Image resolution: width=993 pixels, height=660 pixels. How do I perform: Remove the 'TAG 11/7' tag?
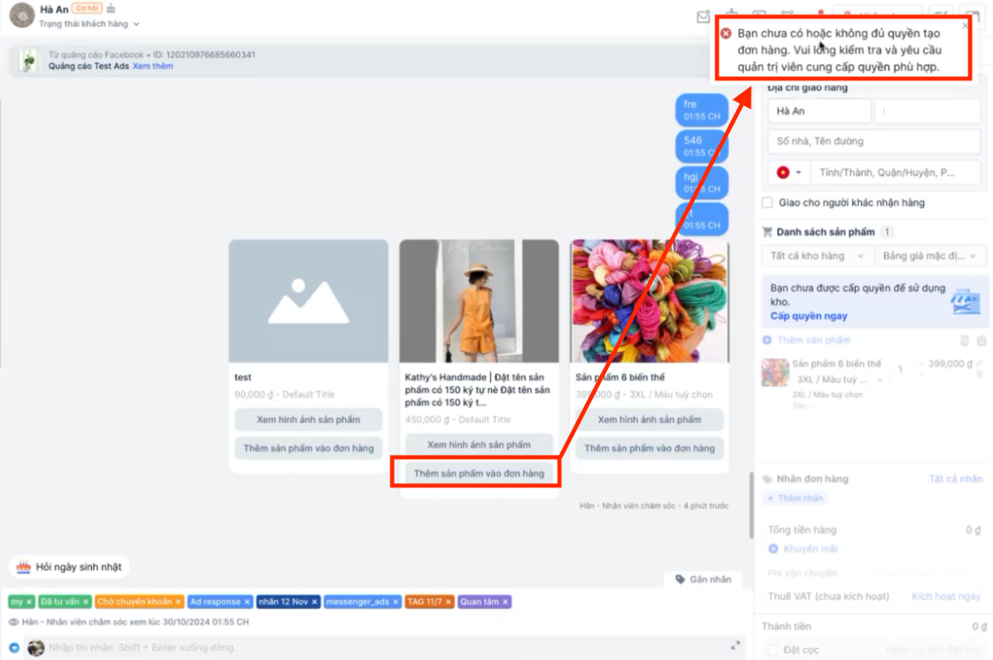[x=448, y=602]
